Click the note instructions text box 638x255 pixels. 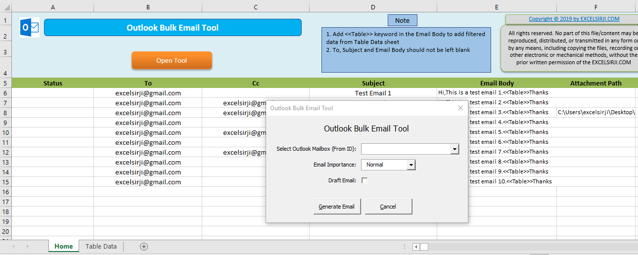[406, 50]
